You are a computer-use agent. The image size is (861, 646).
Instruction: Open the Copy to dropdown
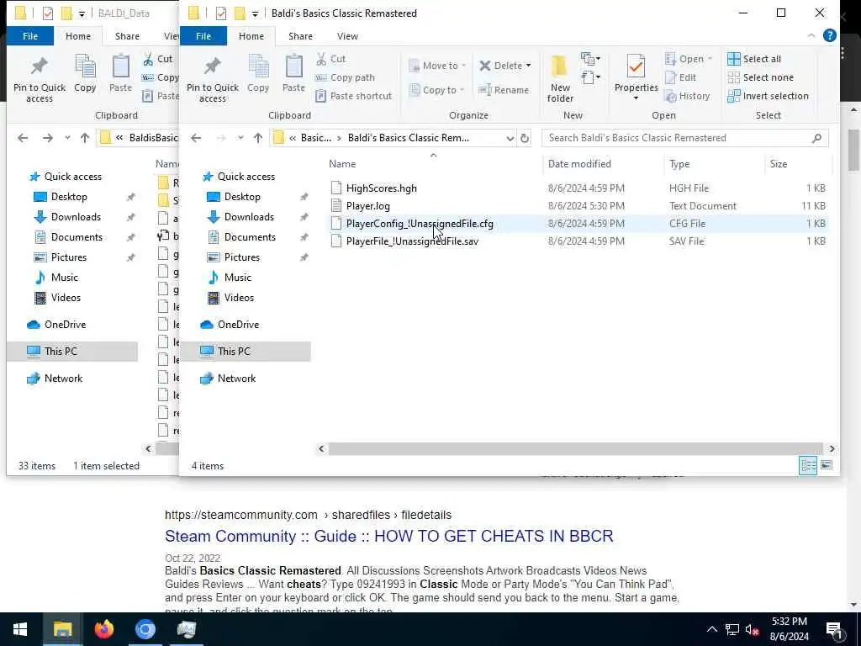pos(437,90)
